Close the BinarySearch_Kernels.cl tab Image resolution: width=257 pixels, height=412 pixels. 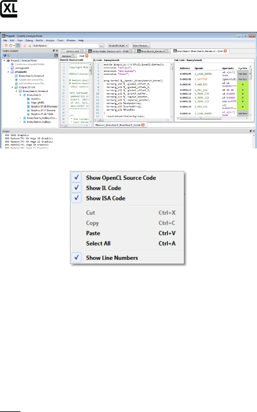pyautogui.click(x=168, y=51)
